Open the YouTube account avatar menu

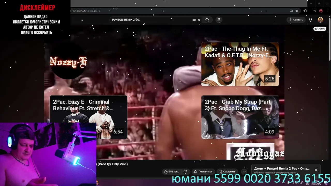pyautogui.click(x=320, y=20)
